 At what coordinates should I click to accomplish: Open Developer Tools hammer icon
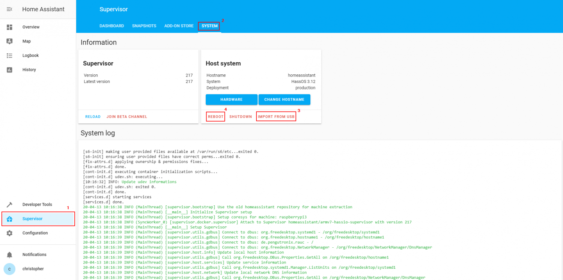[9, 204]
